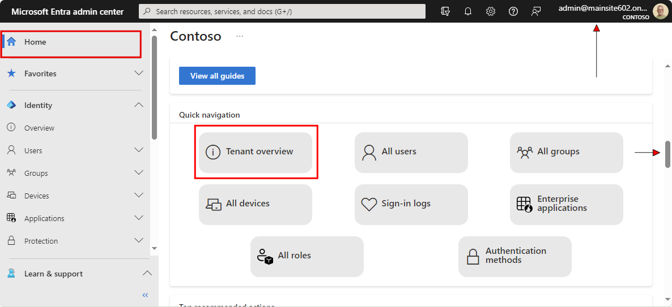
Task: Expand the Users submenu chevron
Action: click(139, 150)
